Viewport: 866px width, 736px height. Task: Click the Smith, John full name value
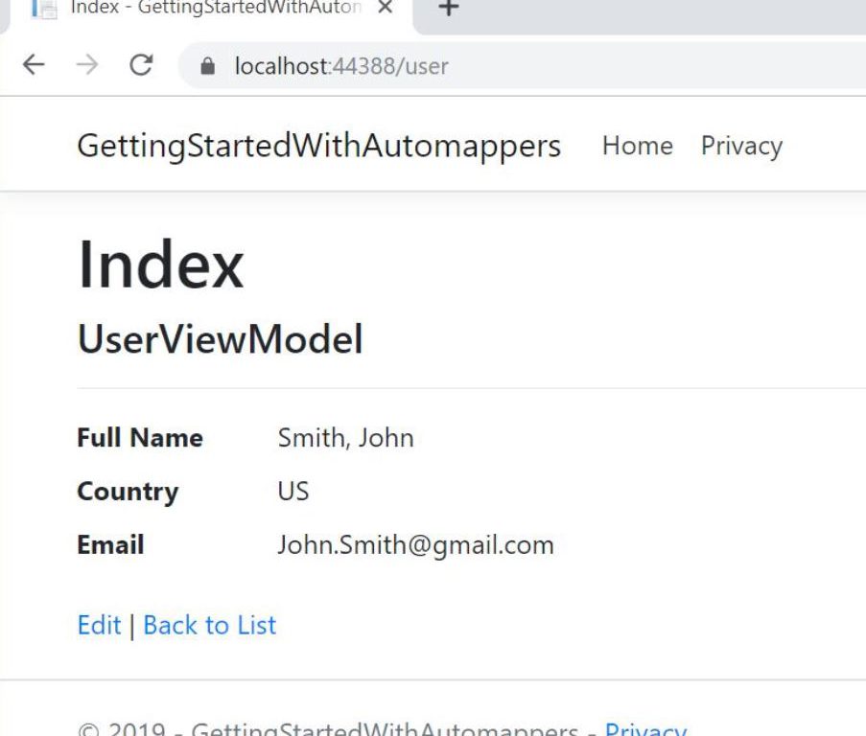345,438
